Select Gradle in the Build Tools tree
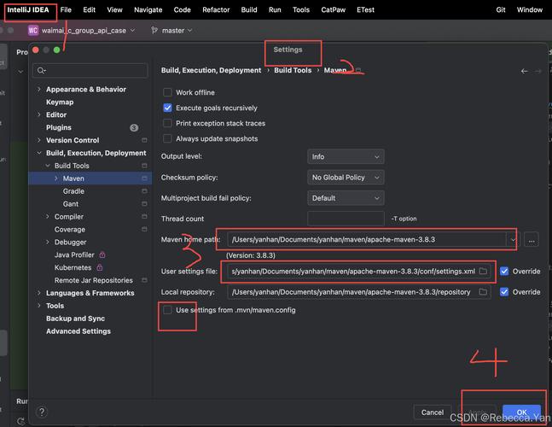 point(73,191)
